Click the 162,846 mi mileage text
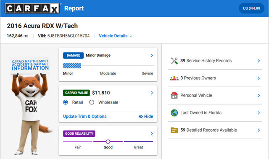This screenshot has height=159, width=269. [x=18, y=36]
